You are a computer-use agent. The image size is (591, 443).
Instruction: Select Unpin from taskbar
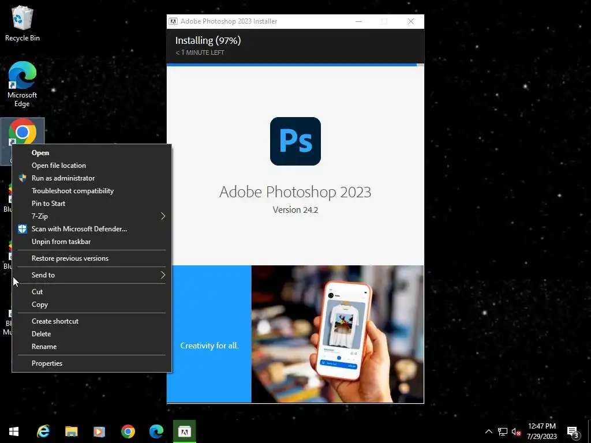point(92,242)
